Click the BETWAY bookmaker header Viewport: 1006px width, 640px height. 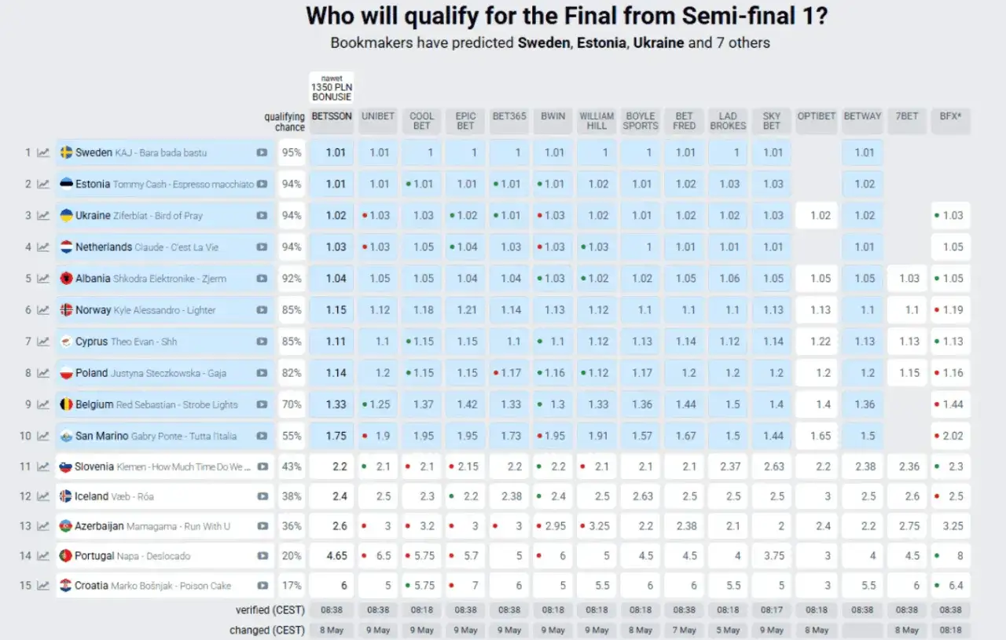[x=862, y=116]
